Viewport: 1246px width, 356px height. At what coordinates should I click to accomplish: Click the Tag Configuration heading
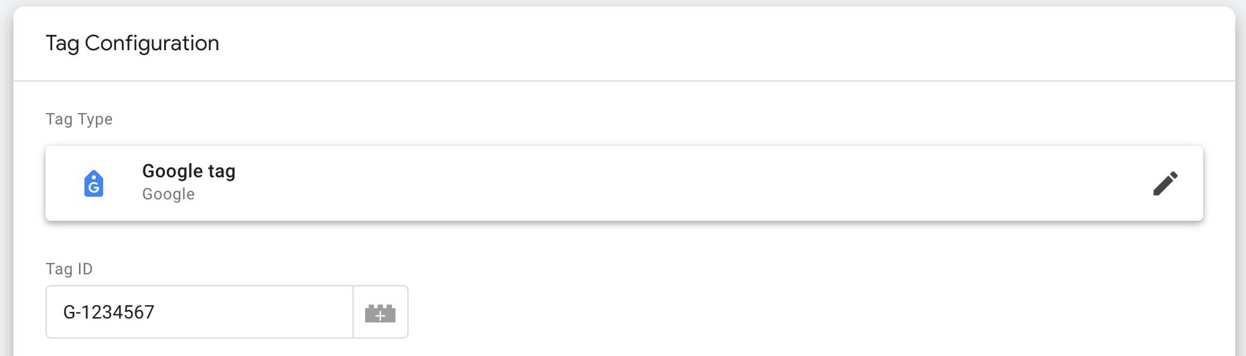pos(133,43)
